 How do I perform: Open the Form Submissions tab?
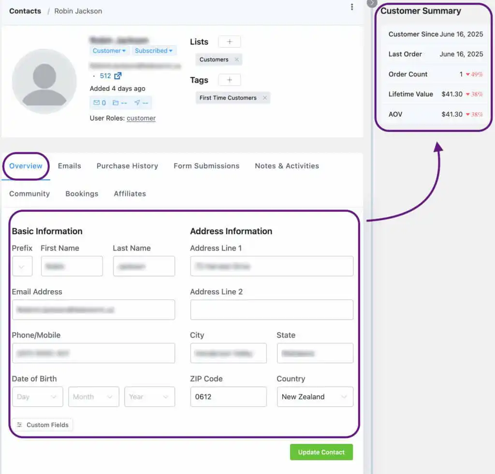point(206,166)
